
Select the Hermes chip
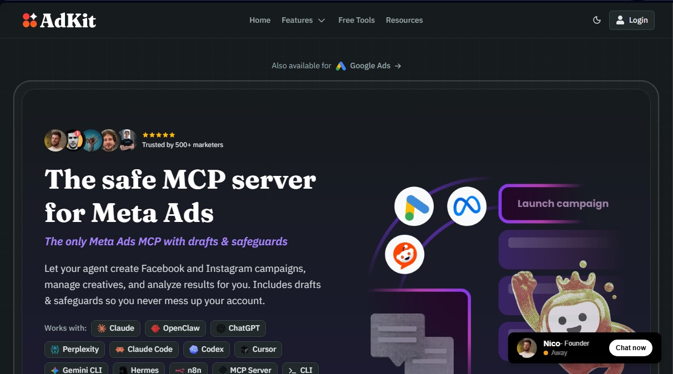pyautogui.click(x=139, y=368)
